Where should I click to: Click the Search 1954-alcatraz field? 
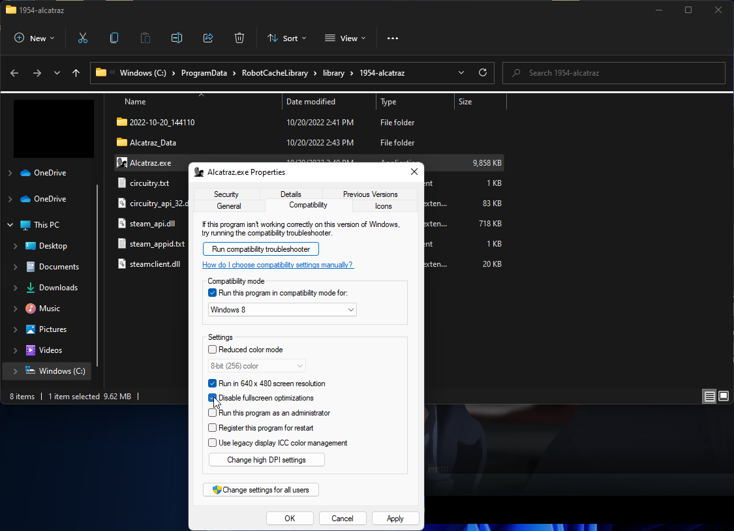click(614, 73)
